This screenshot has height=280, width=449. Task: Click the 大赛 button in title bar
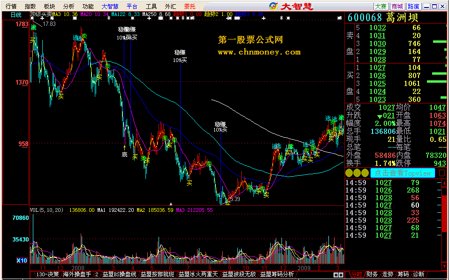381,6
